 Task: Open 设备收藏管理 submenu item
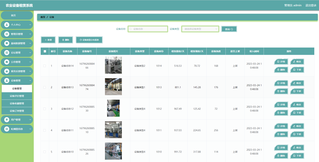[x=17, y=103]
